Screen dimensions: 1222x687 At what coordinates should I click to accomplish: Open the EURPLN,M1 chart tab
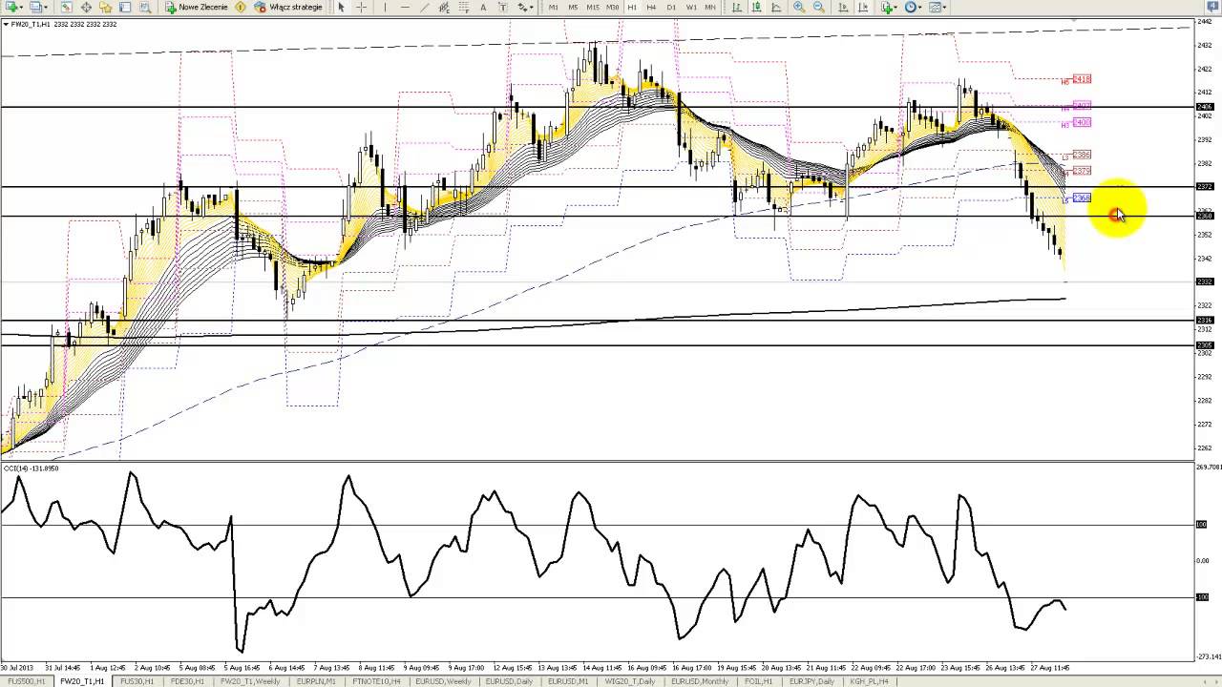click(316, 681)
